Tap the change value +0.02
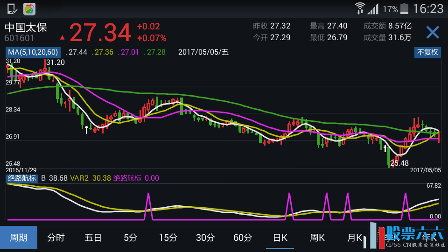448x252 pixels. 148,27
